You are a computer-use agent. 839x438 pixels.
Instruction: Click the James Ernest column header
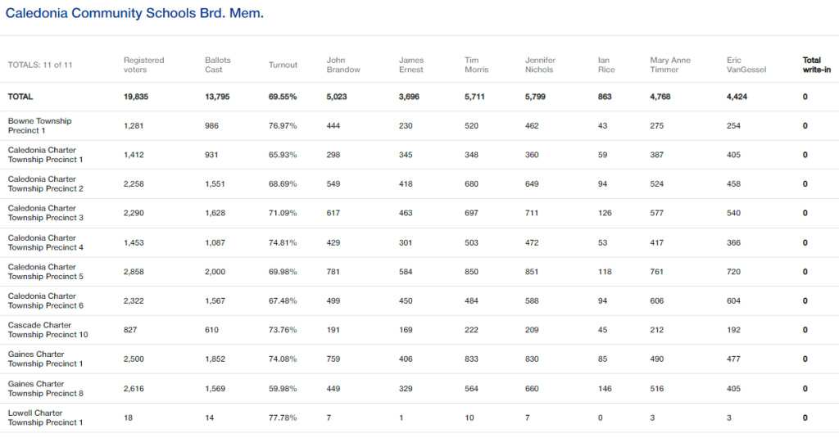[411, 65]
